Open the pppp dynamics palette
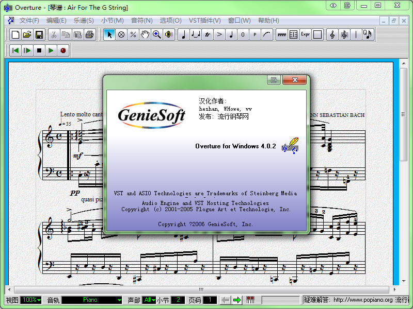413x309 pixels. coord(281,35)
